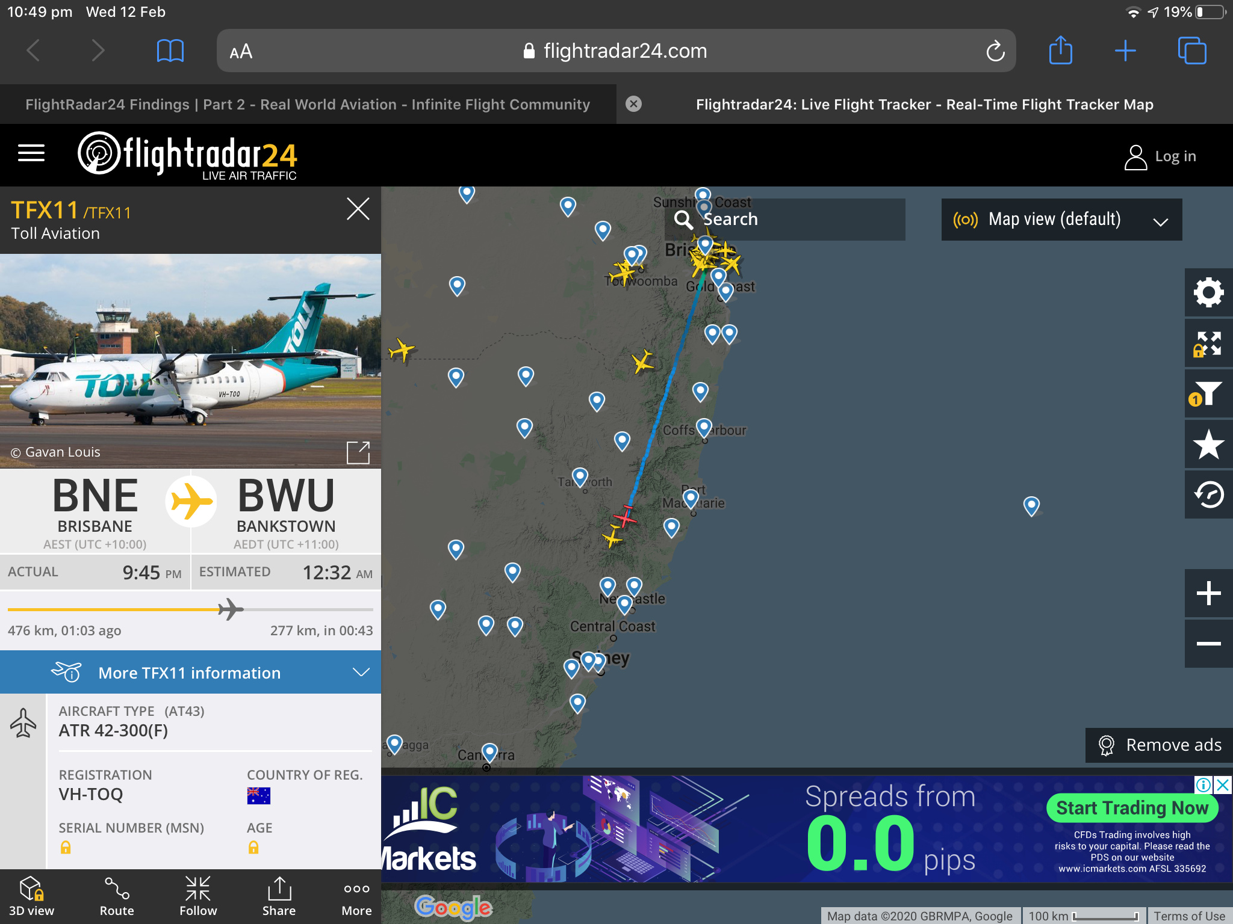Viewport: 1233px width, 924px height.
Task: Open 3D view of the flight
Action: [x=32, y=896]
